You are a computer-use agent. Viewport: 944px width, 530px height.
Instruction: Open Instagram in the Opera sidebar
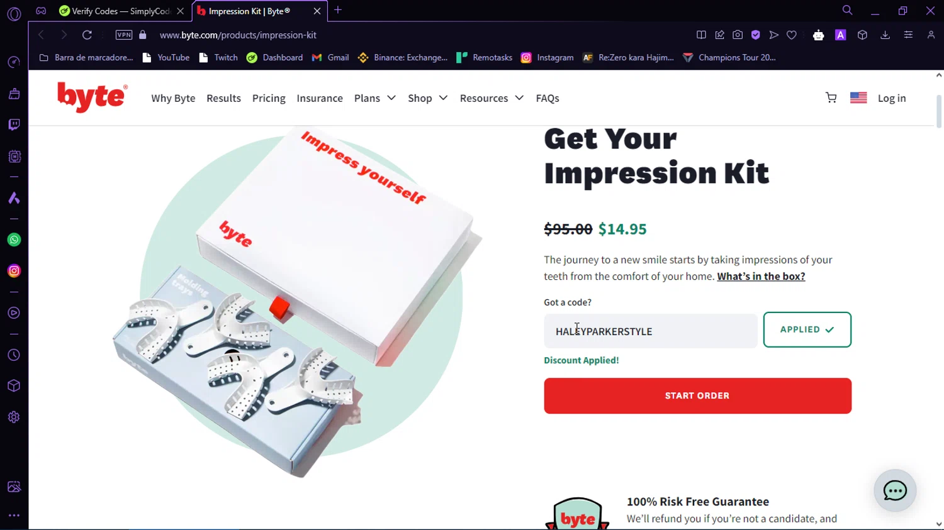(14, 271)
